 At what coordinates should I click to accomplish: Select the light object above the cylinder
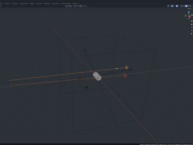[85, 50]
